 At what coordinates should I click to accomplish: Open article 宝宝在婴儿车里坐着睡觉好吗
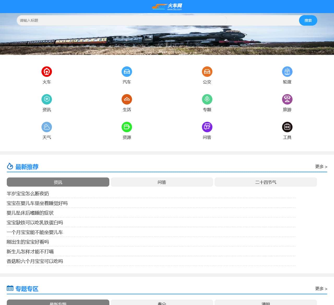(x=37, y=203)
